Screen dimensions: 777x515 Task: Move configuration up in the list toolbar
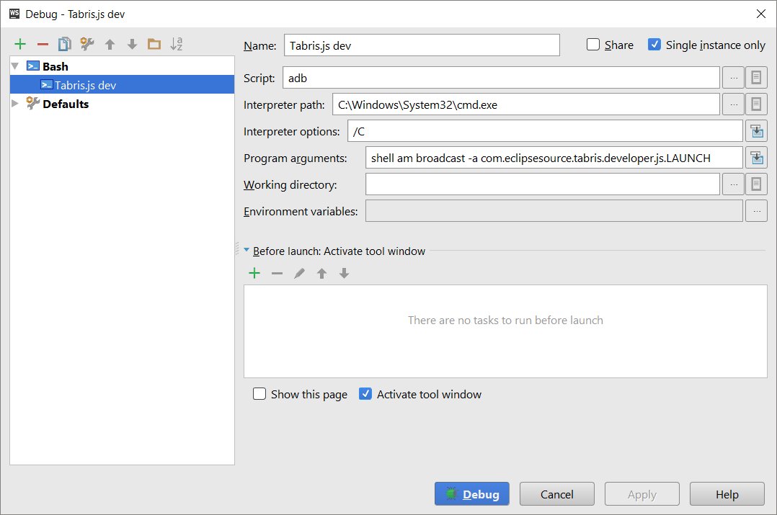click(x=110, y=44)
